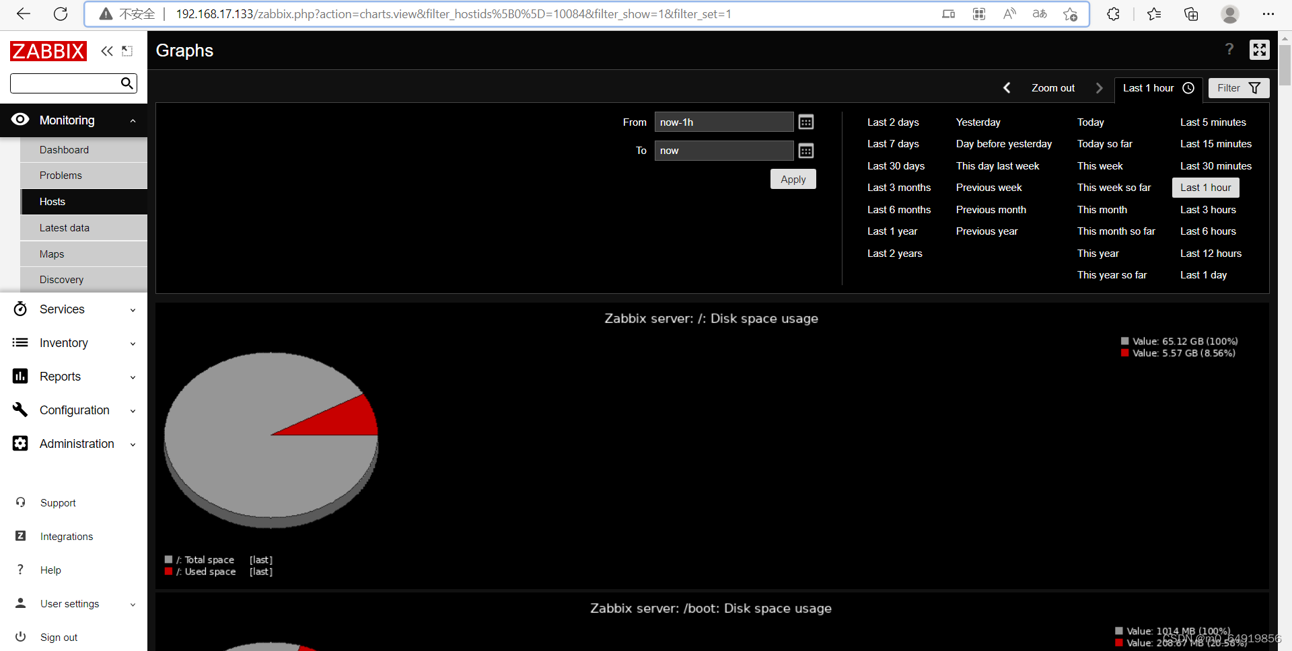The height and width of the screenshot is (651, 1292).
Task: Go back in browser
Action: click(24, 14)
